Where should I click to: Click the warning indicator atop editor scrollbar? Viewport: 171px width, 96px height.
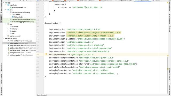tap(168, 2)
